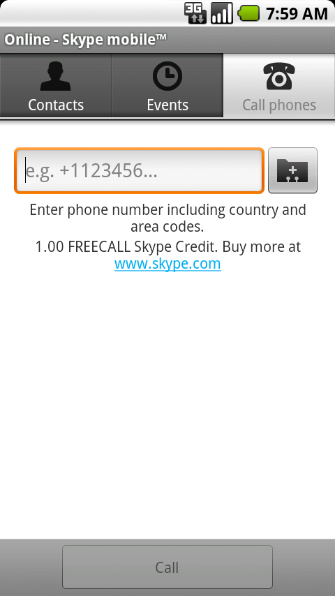The image size is (335, 596).
Task: Select the Call phones tab label
Action: 279,105
